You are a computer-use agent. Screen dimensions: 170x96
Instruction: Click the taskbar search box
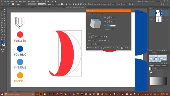point(19,94)
